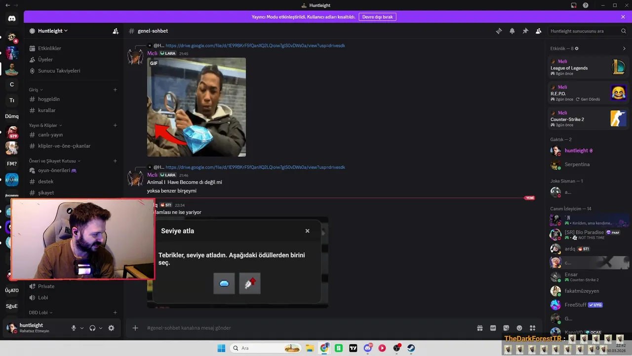This screenshot has height=356, width=632.
Task: Collapse Öneri ve Şikayet Kutusu category
Action: click(55, 161)
